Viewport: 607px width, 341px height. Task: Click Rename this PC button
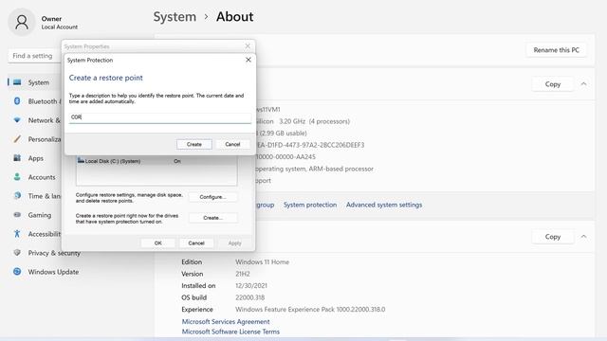click(556, 50)
